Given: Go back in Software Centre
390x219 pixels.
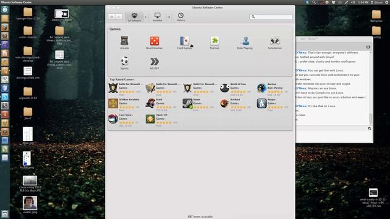Looking at the screenshot, I should tap(112, 16).
